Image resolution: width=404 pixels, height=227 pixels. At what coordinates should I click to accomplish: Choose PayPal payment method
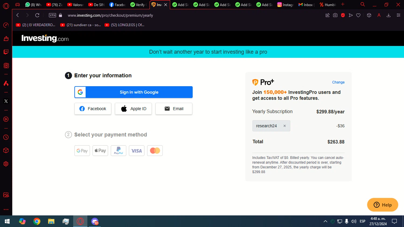[119, 151]
